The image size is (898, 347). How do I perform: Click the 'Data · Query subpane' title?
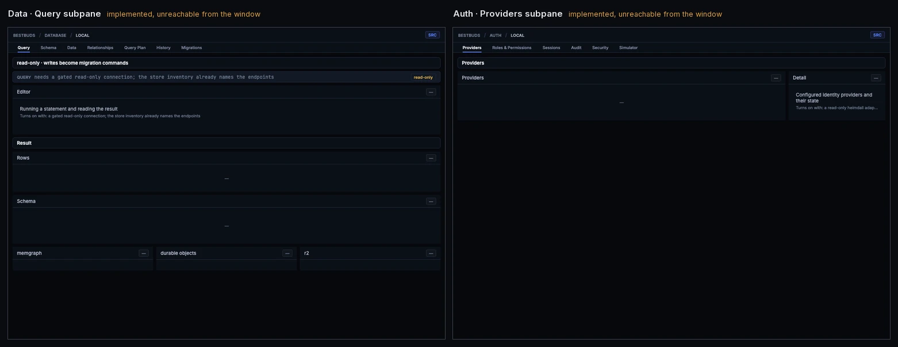(x=55, y=14)
